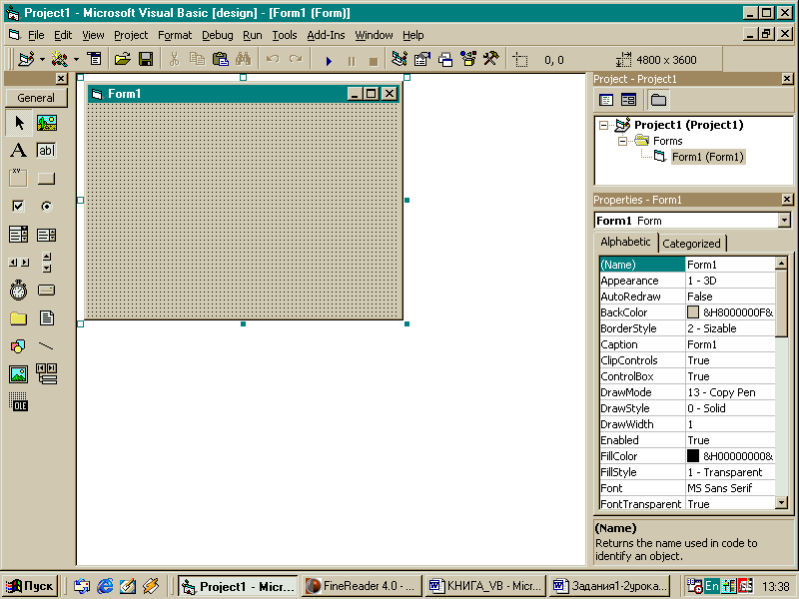Viewport: 799px width, 599px height.
Task: Open the Format menu
Action: pos(175,35)
